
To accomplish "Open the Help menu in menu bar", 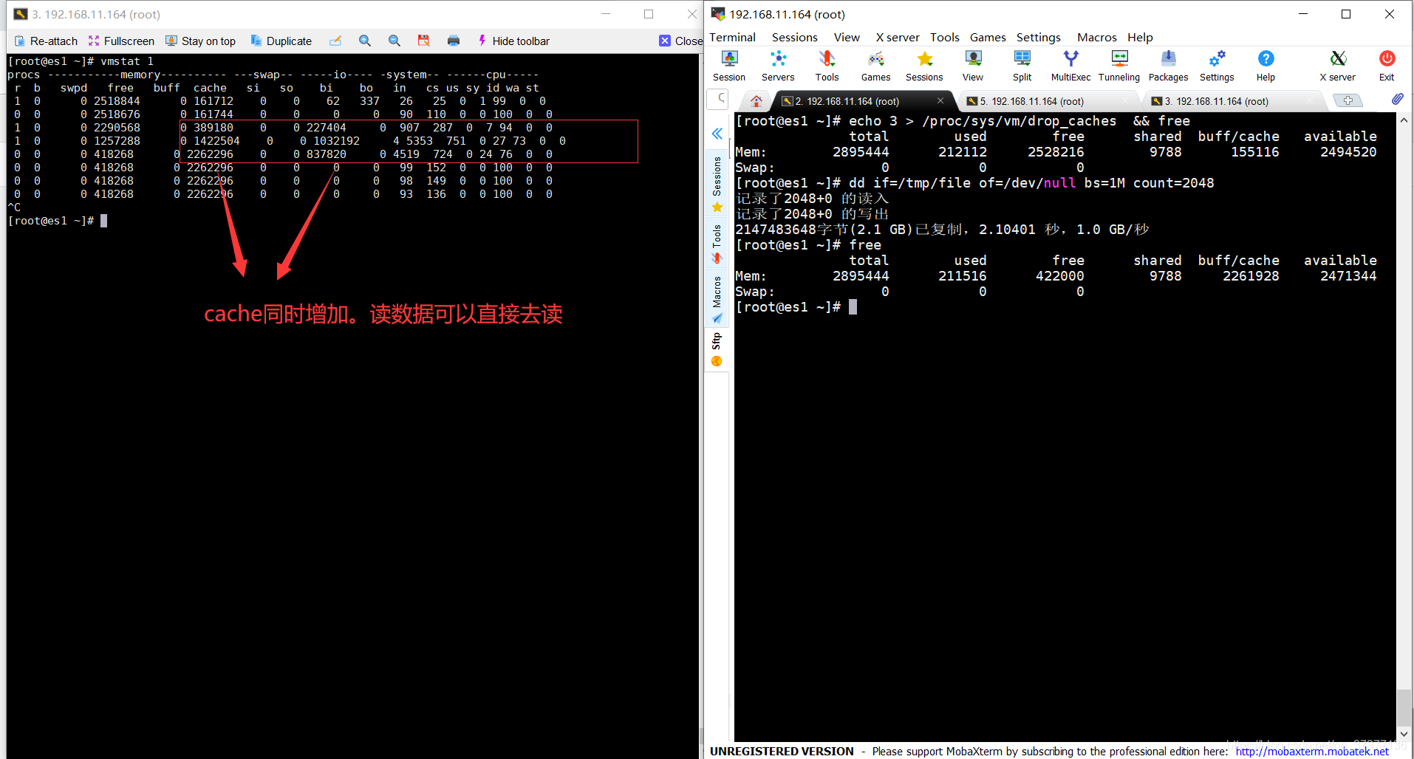I will (x=1140, y=38).
